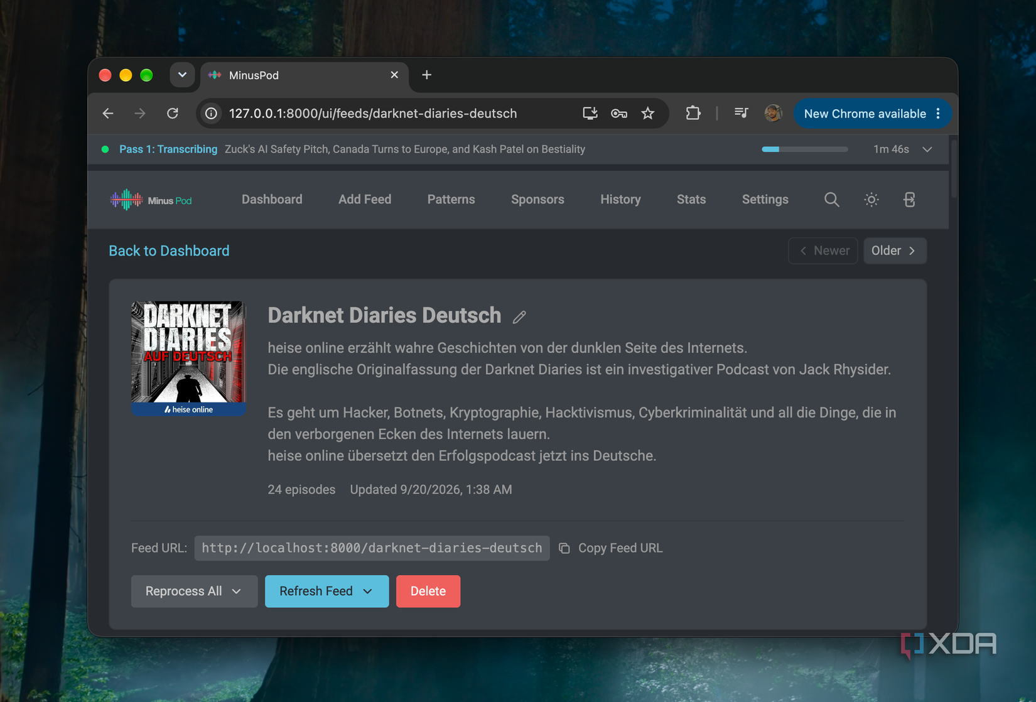Open the Settings page
The image size is (1036, 702).
click(765, 200)
